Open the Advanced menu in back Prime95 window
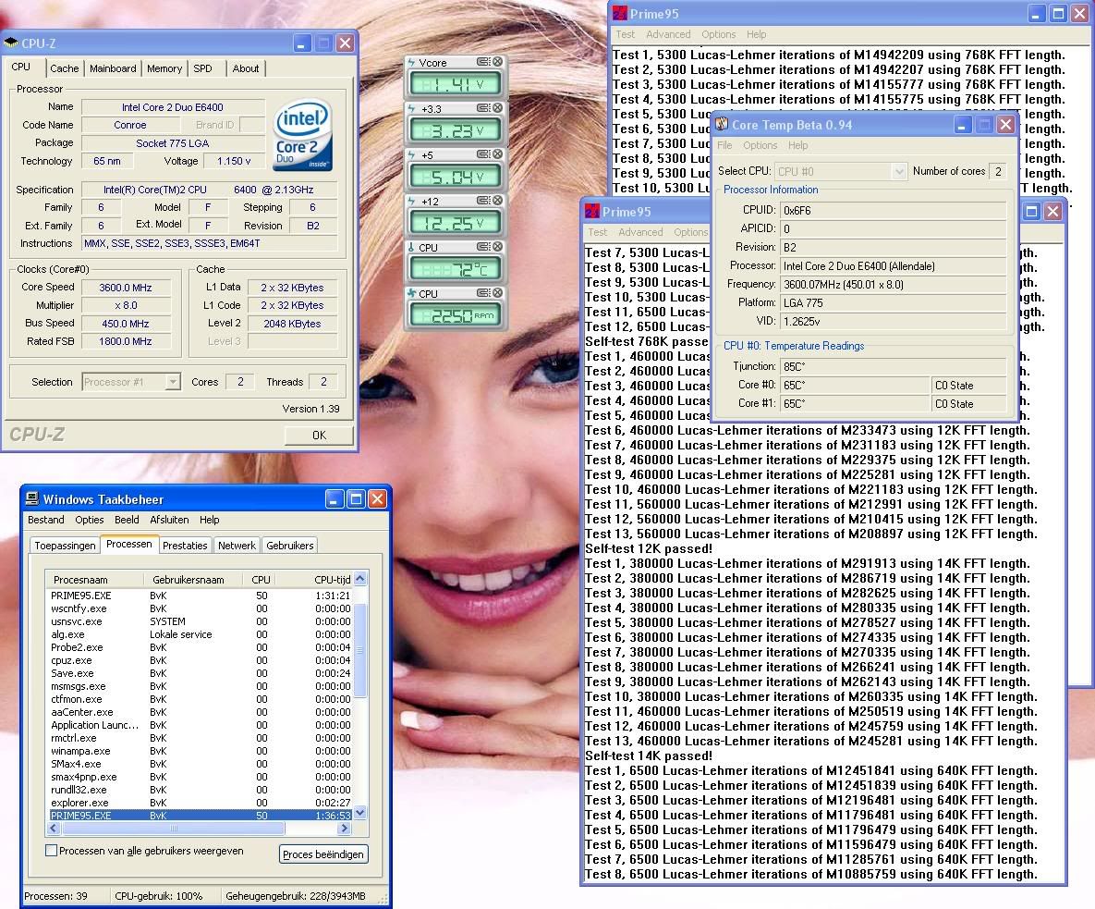 click(667, 34)
